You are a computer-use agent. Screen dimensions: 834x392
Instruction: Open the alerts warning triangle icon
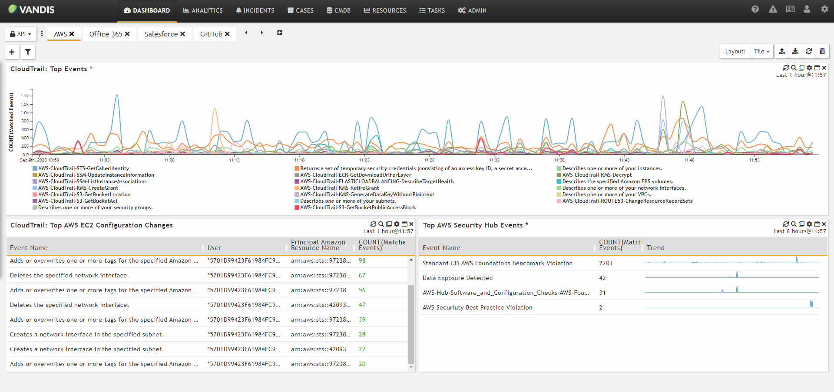(x=773, y=9)
